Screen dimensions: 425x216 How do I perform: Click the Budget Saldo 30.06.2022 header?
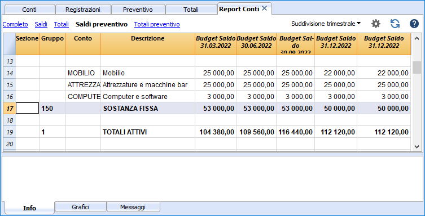(256, 44)
